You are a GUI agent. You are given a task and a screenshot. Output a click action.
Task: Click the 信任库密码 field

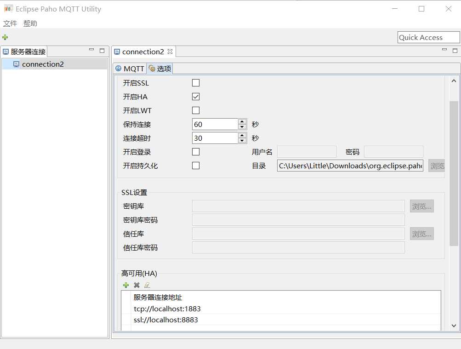[x=298, y=247]
